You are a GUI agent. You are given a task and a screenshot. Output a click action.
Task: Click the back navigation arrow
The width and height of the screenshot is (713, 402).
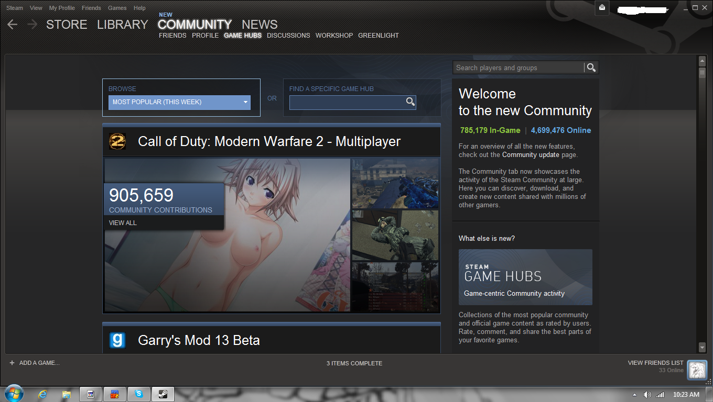pos(13,25)
